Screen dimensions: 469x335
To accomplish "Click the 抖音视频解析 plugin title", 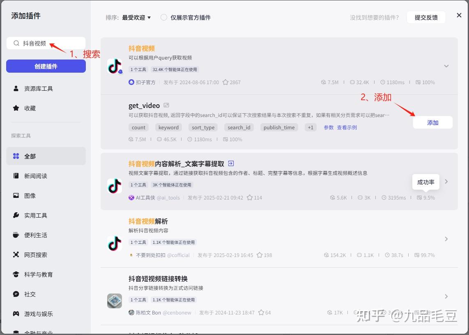I will pyautogui.click(x=148, y=221).
